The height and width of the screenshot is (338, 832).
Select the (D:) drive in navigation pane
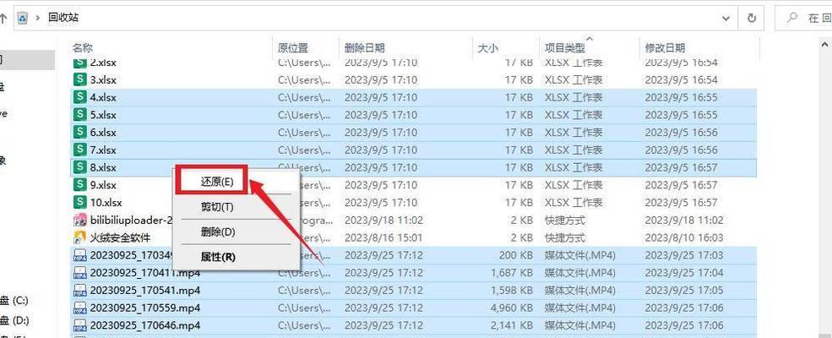tap(15, 320)
